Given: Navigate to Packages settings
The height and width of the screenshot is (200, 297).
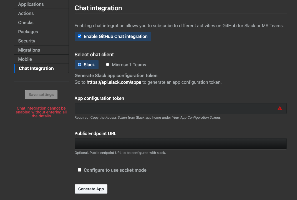Looking at the screenshot, I should coord(28,32).
